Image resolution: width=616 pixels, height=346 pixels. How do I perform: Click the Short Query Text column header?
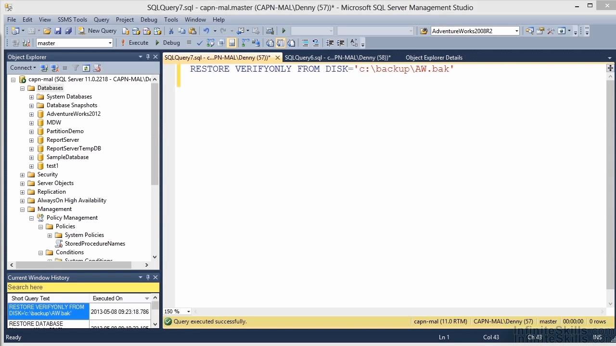tap(49, 298)
